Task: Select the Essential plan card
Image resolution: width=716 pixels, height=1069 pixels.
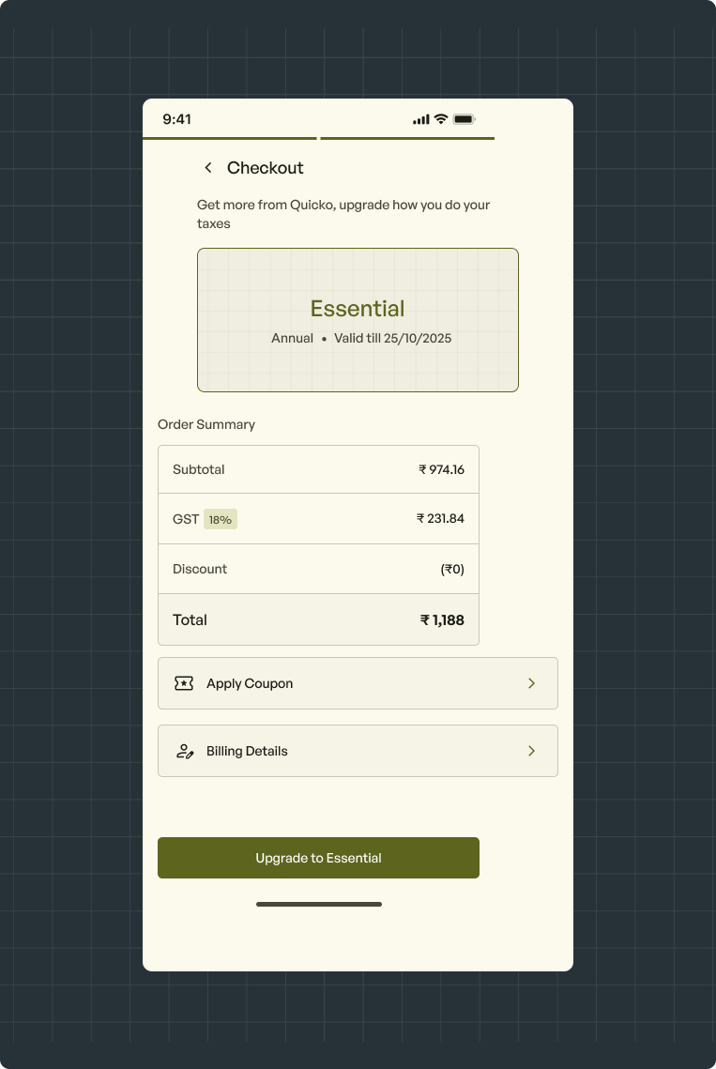Action: (x=358, y=320)
